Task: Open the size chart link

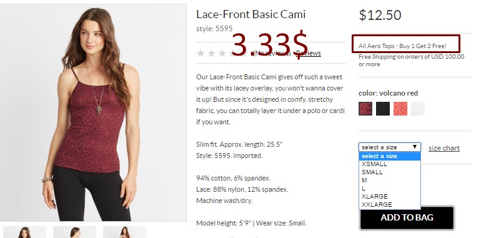Action: click(444, 148)
